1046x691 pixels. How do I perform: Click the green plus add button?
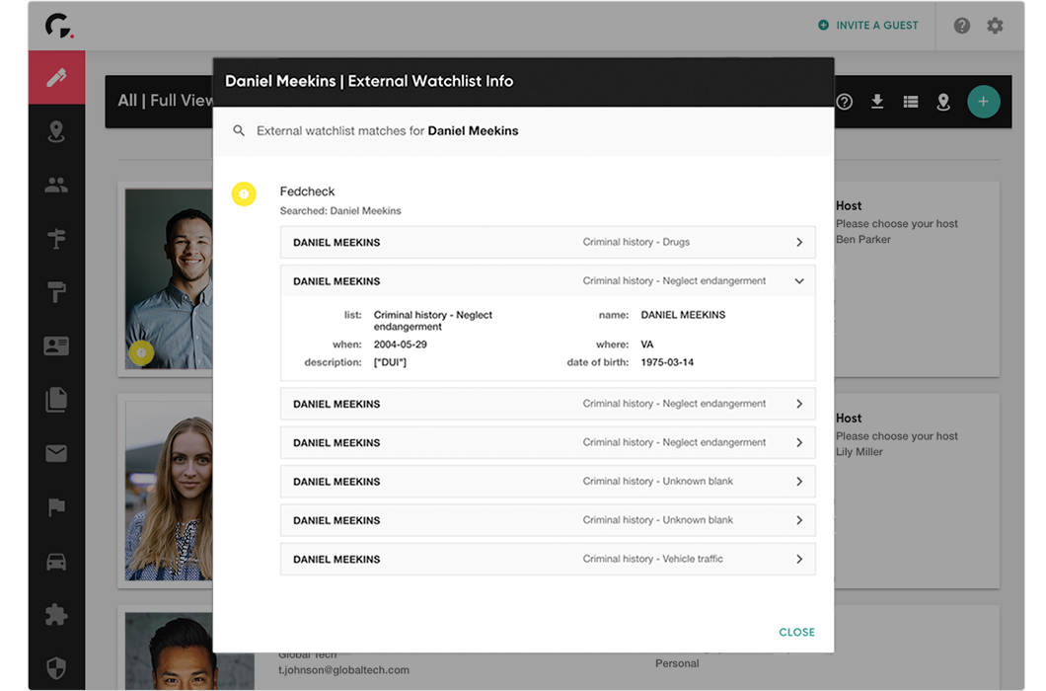click(983, 102)
